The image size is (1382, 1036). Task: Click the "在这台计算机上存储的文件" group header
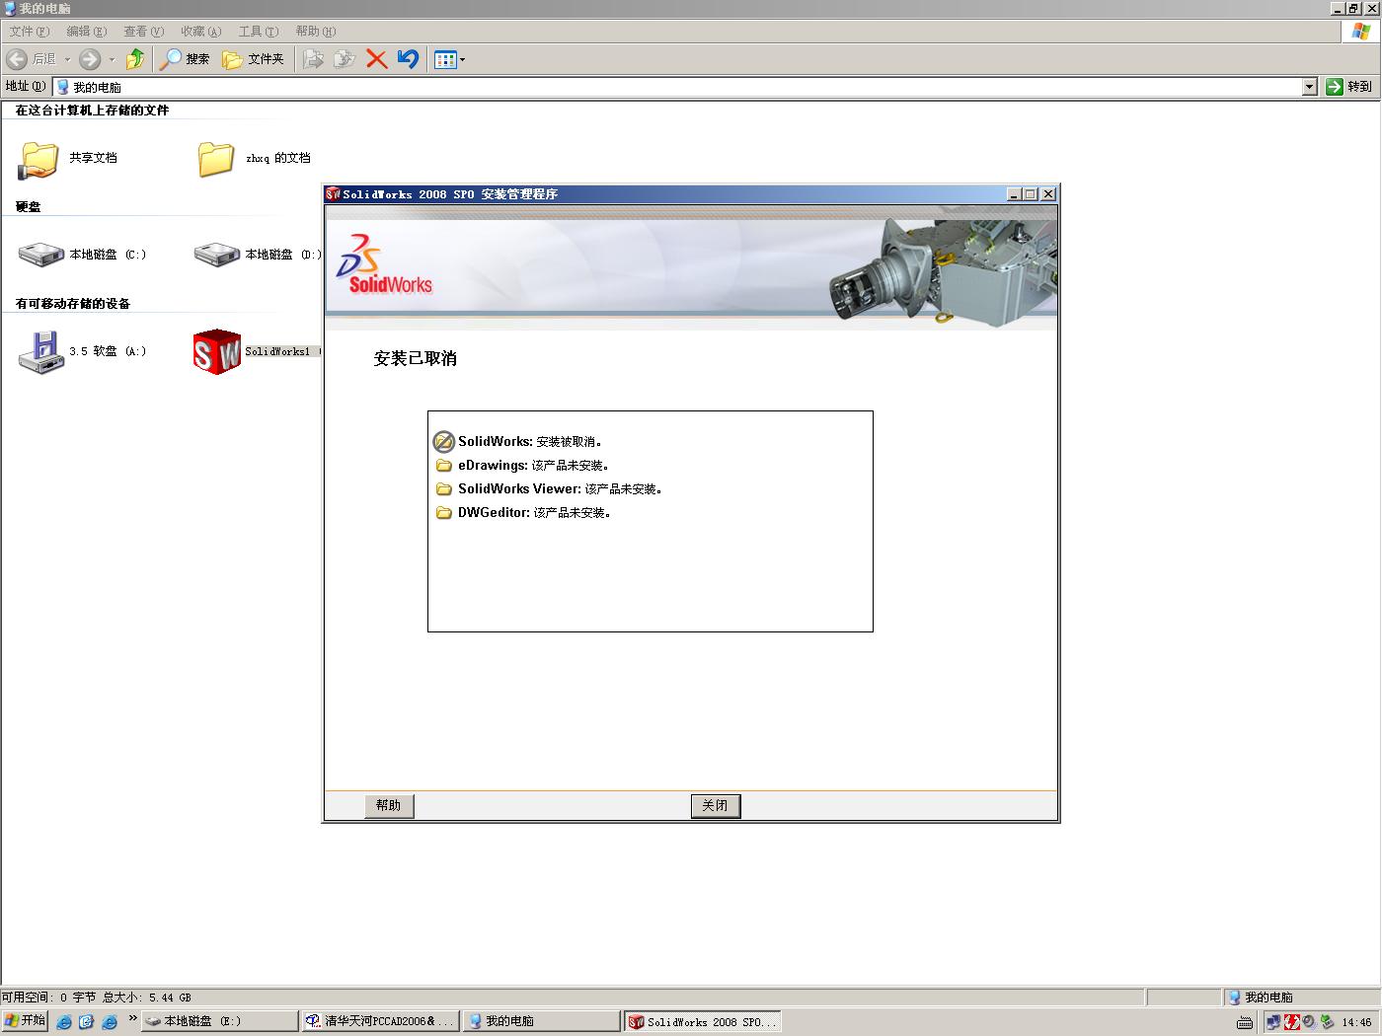coord(92,111)
